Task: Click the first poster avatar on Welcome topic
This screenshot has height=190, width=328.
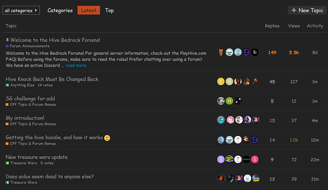Action: [x=221, y=52]
